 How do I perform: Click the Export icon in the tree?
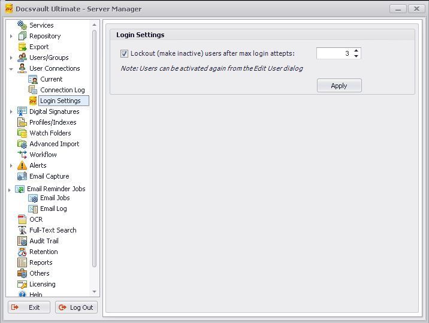[x=22, y=47]
